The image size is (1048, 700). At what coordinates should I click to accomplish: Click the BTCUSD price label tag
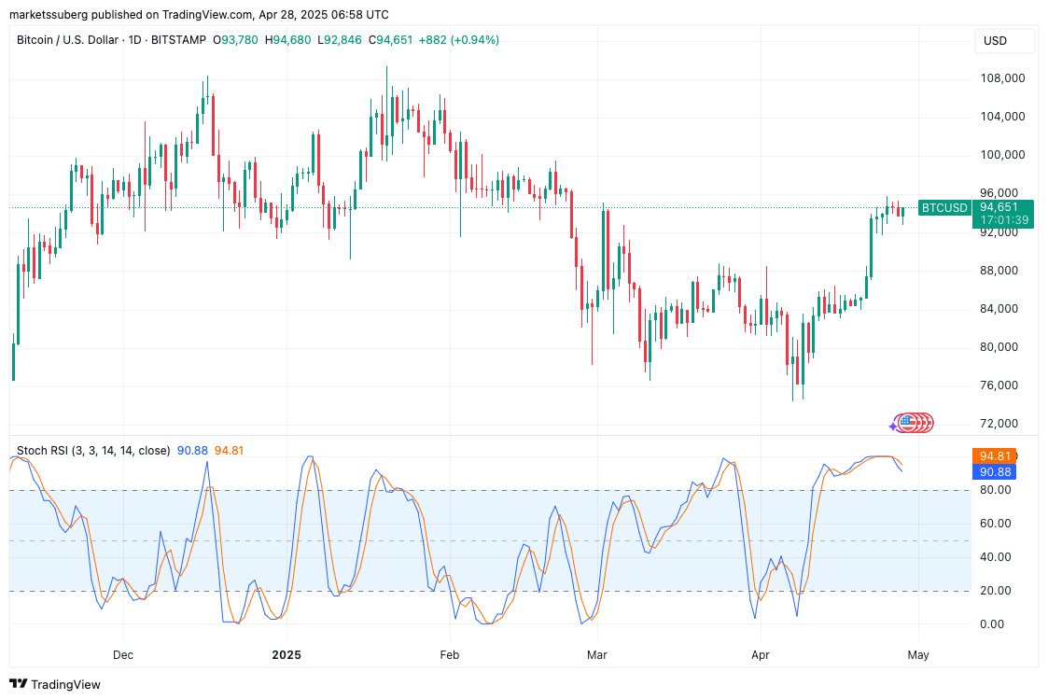click(x=944, y=207)
